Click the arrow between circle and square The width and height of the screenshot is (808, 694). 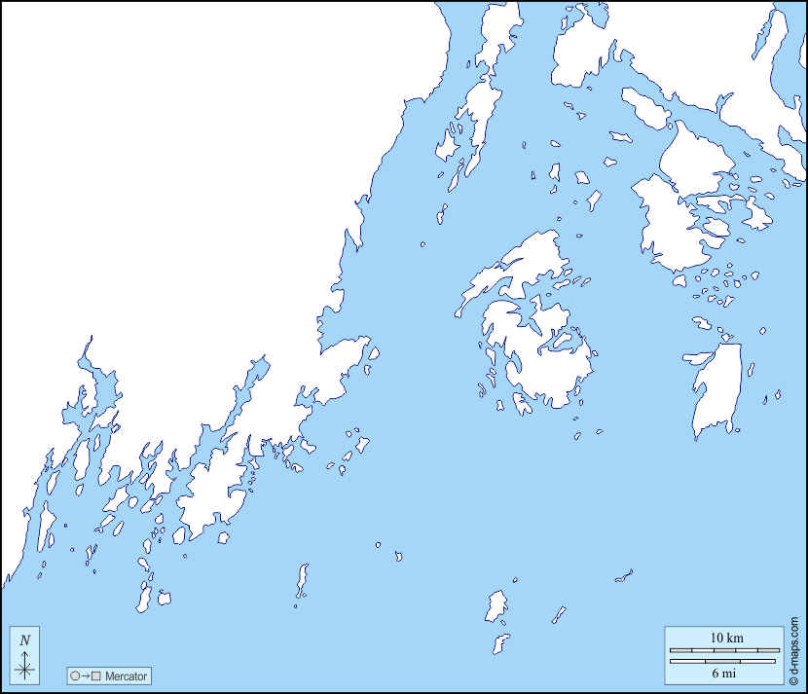[x=86, y=676]
